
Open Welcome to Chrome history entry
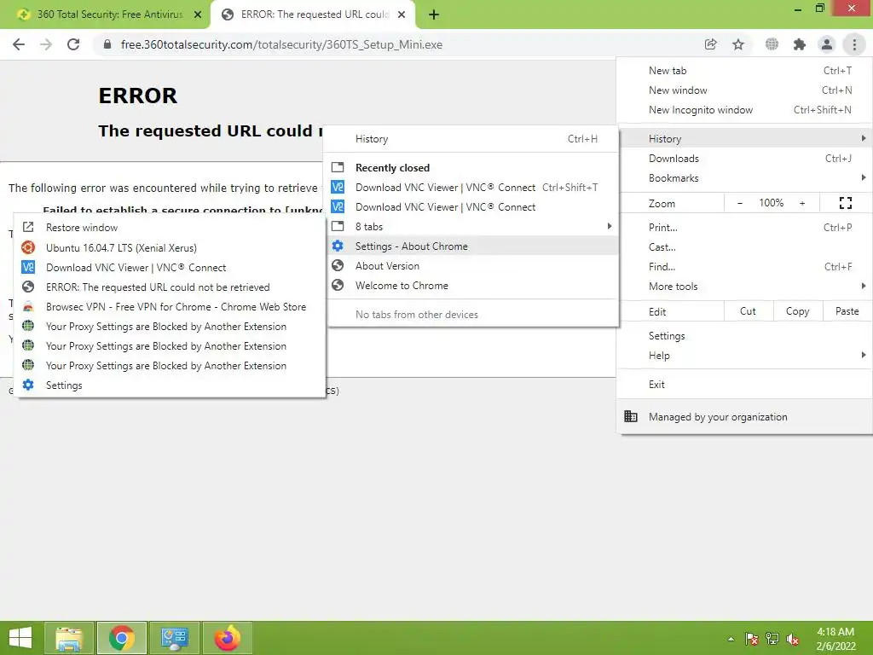(471, 285)
